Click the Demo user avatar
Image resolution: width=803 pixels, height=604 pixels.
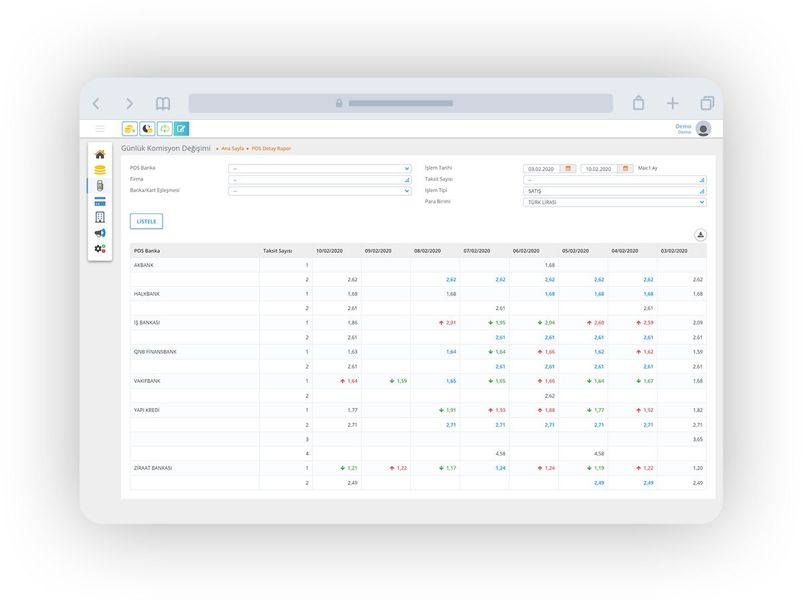pyautogui.click(x=703, y=128)
